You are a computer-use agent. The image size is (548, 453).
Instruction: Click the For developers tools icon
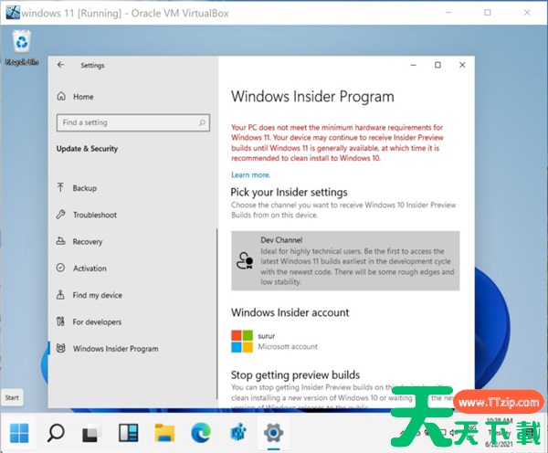[61, 321]
